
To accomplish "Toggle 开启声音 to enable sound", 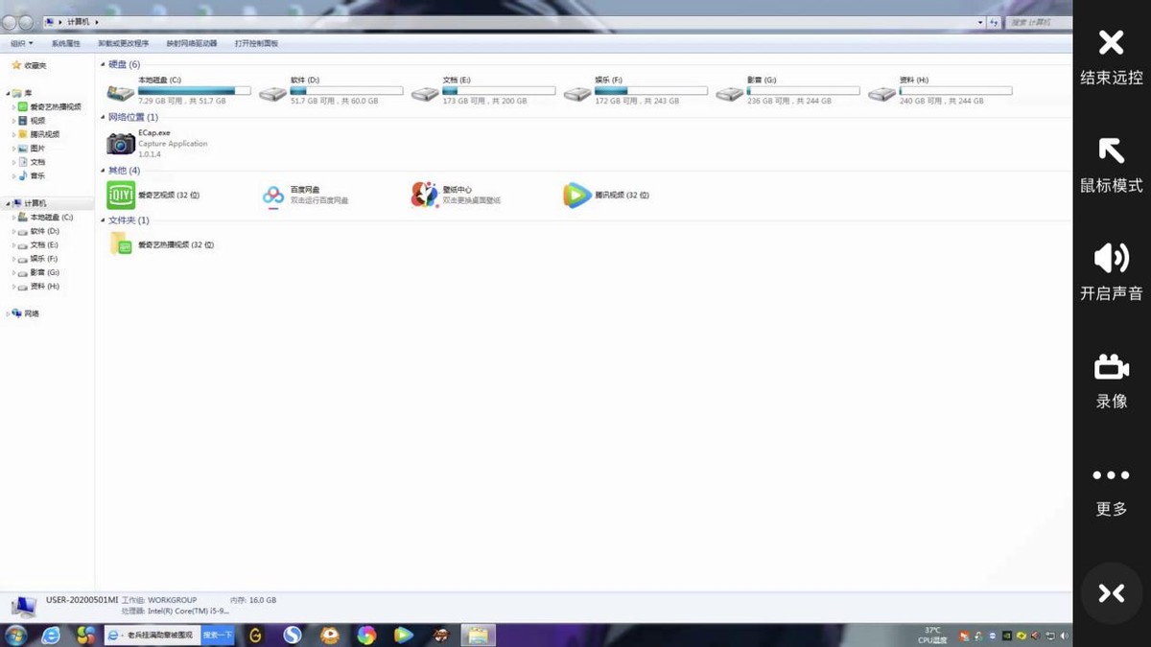I will click(1111, 271).
